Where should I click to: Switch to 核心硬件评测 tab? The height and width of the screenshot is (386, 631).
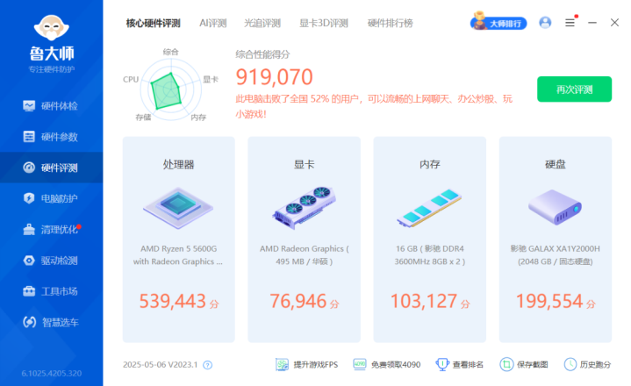[x=154, y=24]
